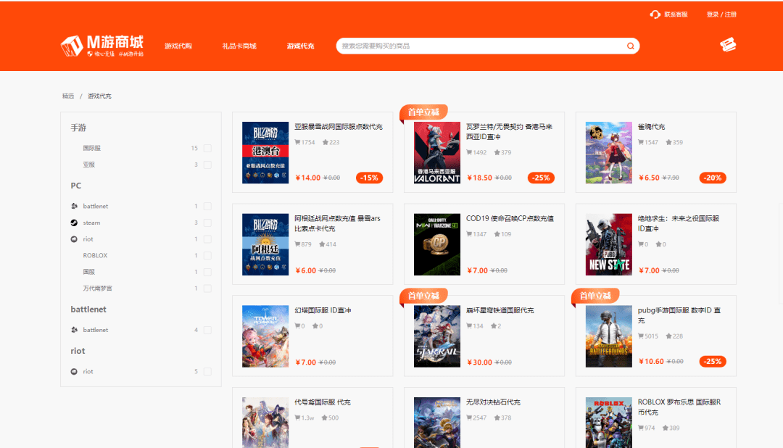
Task: Select the steam platform icon in sidebar
Action: point(73,222)
